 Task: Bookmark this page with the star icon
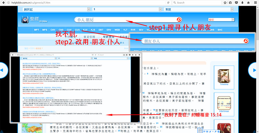(x=225, y=3)
